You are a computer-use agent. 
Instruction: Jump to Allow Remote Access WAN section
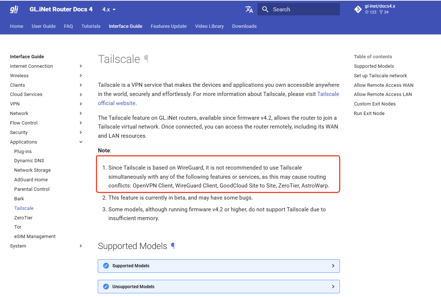383,85
